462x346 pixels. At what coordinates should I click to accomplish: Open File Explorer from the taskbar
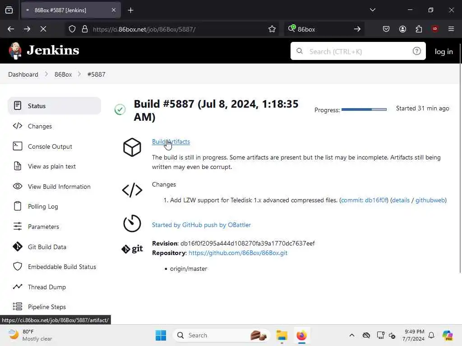[x=282, y=335]
